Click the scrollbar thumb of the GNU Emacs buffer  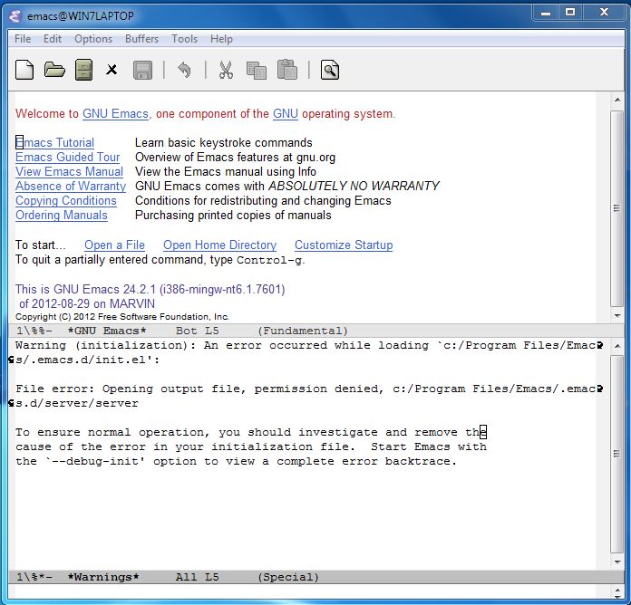click(616, 207)
